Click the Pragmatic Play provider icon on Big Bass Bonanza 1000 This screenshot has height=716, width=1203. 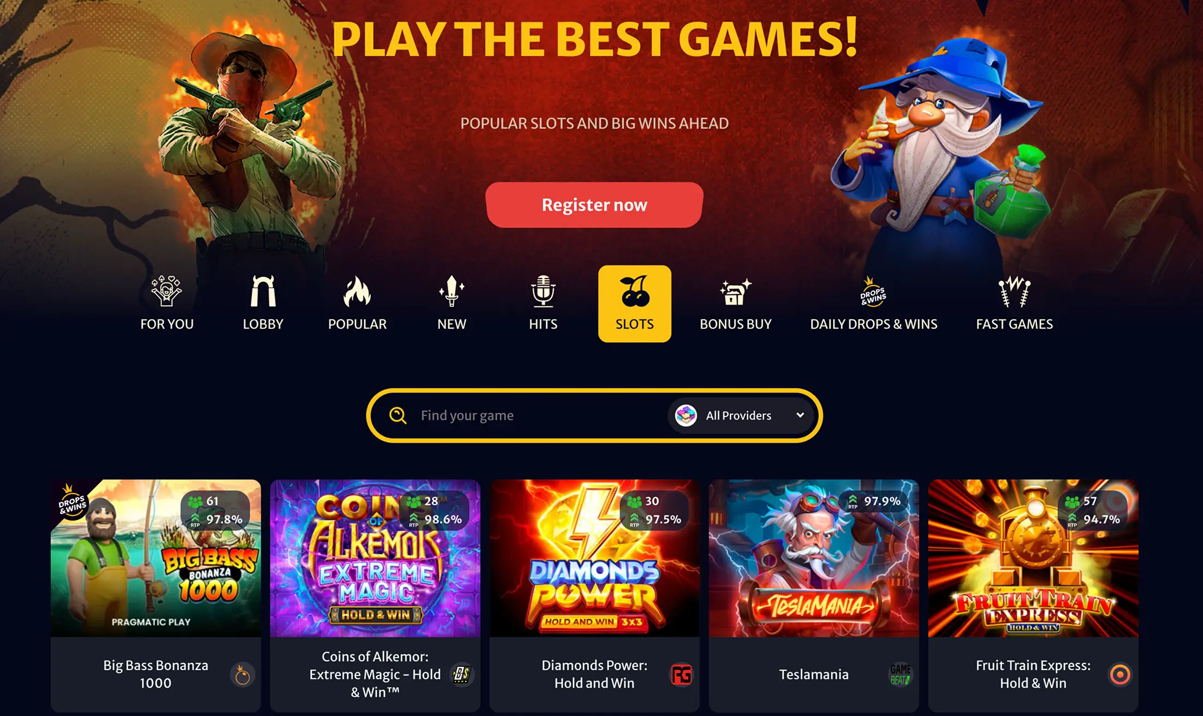(x=242, y=675)
